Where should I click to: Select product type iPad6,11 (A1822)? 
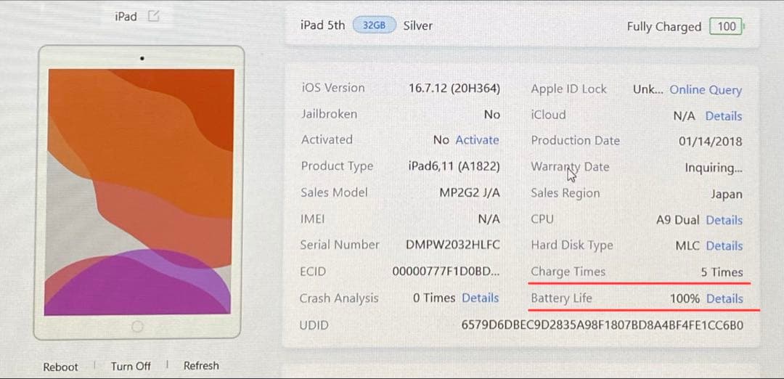[454, 166]
